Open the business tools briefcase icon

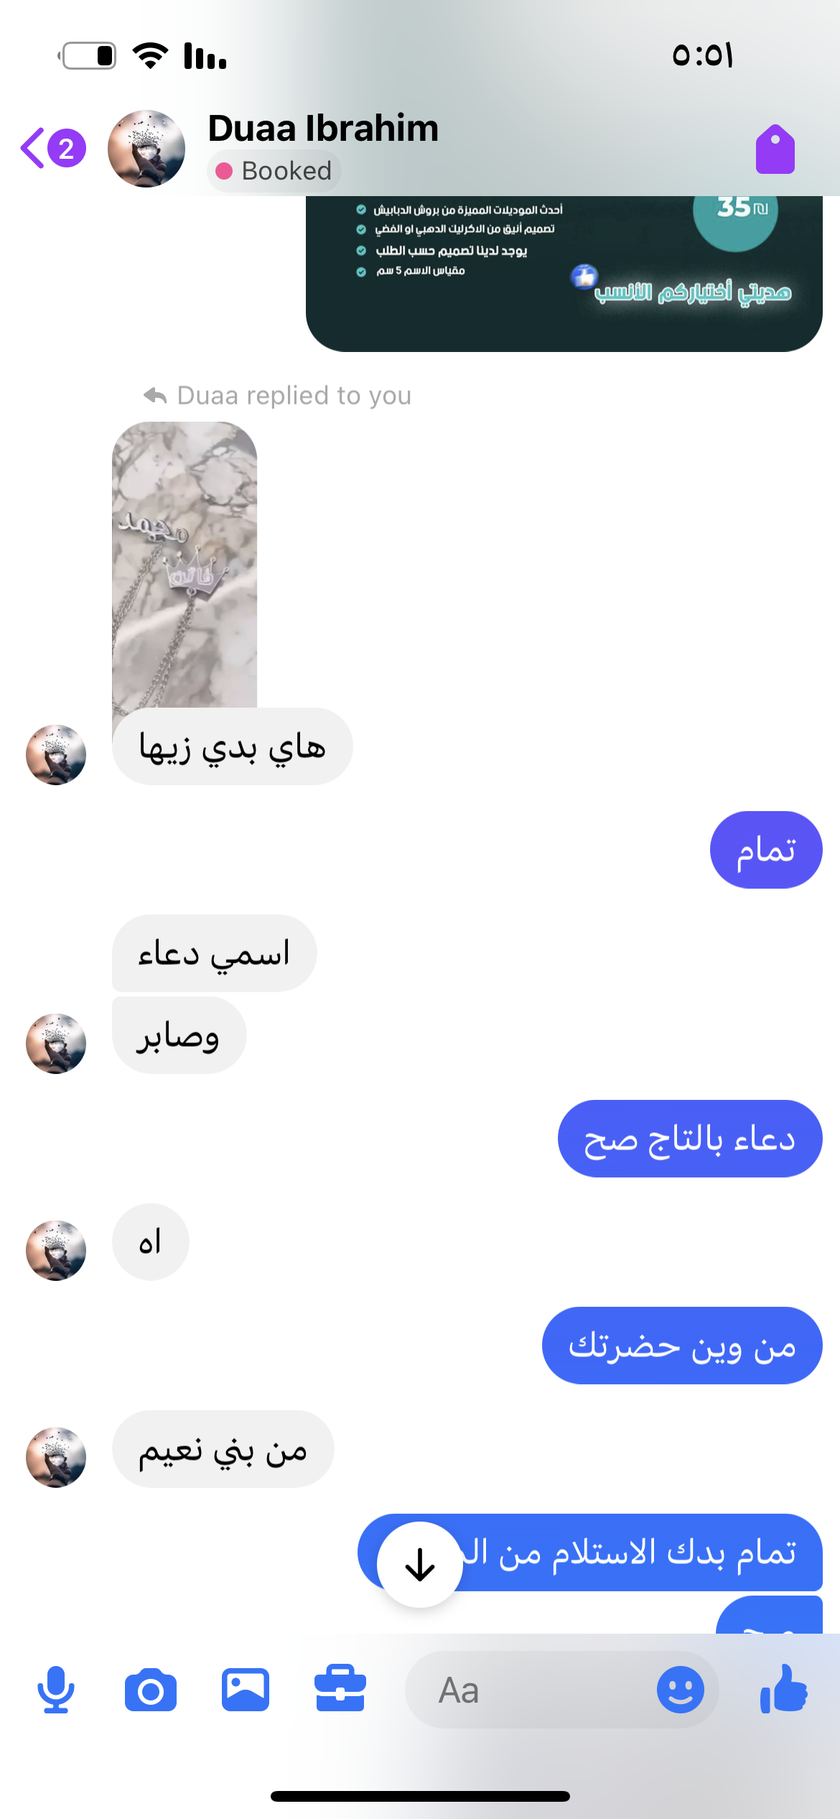(340, 1688)
